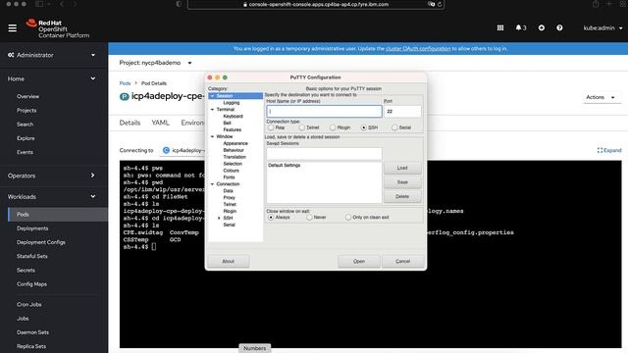
Task: Expand the SSH tree node in PuTTY
Action: [219, 218]
